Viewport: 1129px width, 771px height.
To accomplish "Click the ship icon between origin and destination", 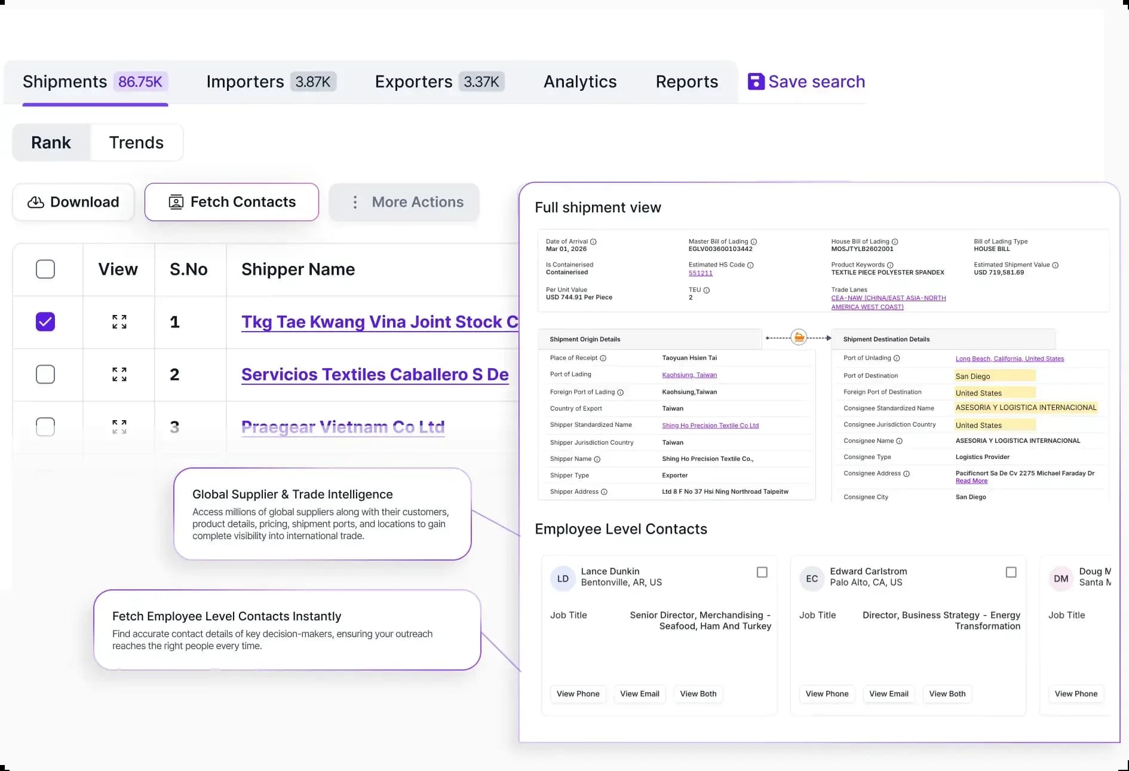I will click(x=799, y=338).
